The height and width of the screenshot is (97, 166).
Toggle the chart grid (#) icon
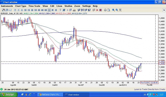[x=64, y=10]
